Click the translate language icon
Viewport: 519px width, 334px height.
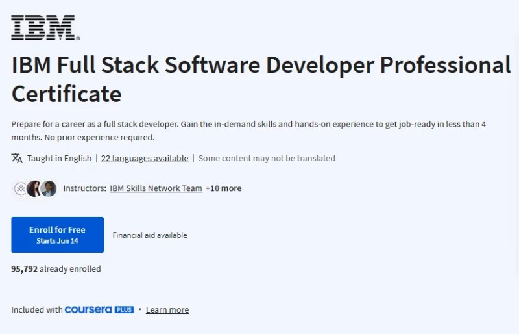[x=17, y=158]
